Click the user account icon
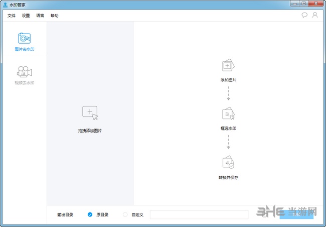The image size is (326, 227). tap(315, 15)
